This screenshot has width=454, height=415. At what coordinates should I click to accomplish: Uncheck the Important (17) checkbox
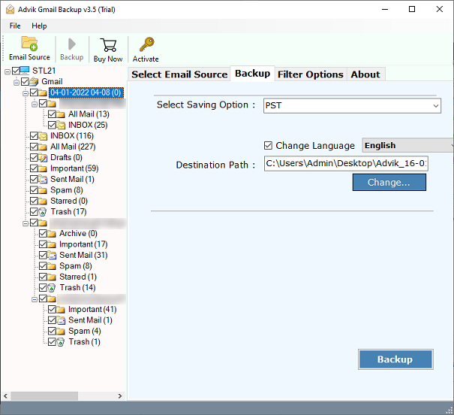point(43,244)
